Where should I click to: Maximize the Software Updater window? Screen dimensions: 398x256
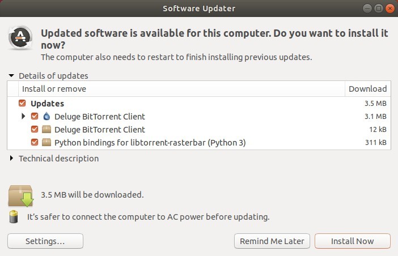pyautogui.click(x=379, y=8)
